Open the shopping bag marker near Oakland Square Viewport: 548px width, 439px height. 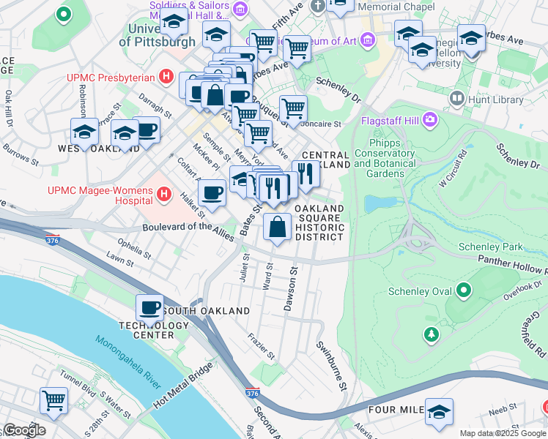277,228
